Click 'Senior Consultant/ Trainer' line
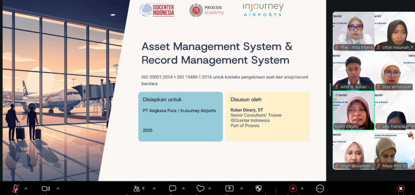This screenshot has height=195, width=415. (x=256, y=115)
